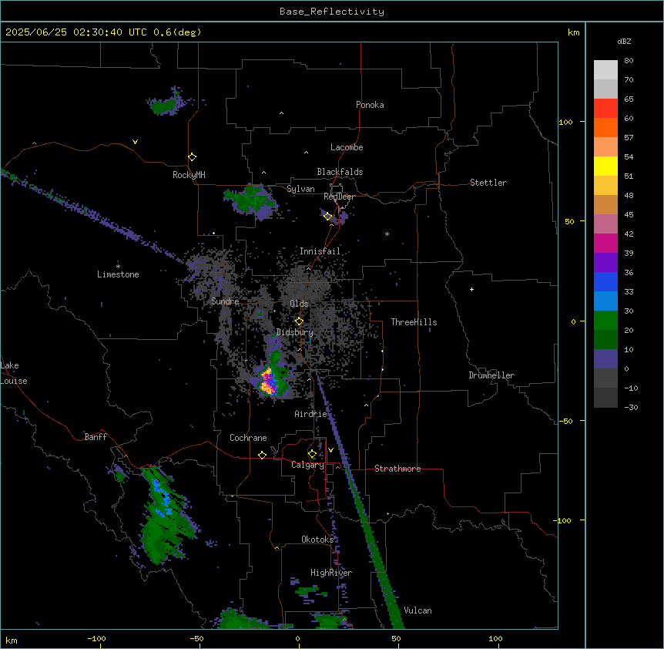Select the Calgary label
This screenshot has width=664, height=649.
307,465
